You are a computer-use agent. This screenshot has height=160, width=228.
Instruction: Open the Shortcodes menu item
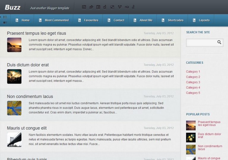(176, 20)
